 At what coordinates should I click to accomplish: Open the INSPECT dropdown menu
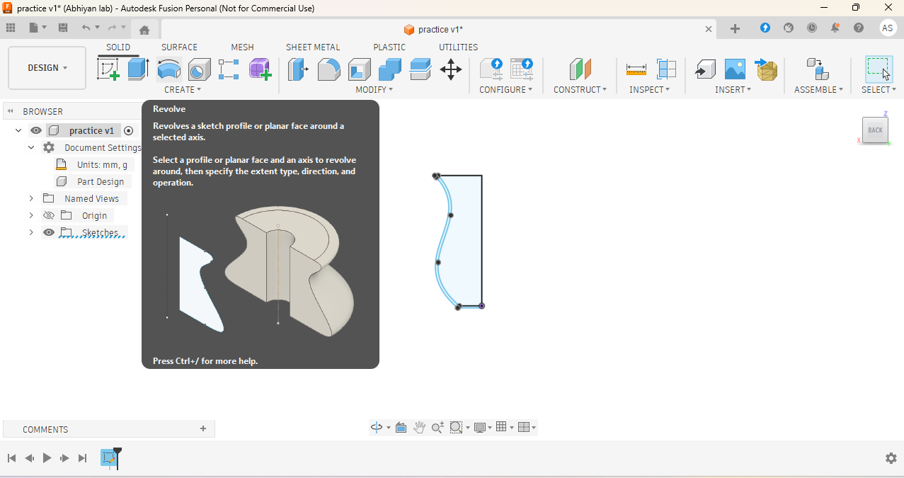click(x=650, y=90)
